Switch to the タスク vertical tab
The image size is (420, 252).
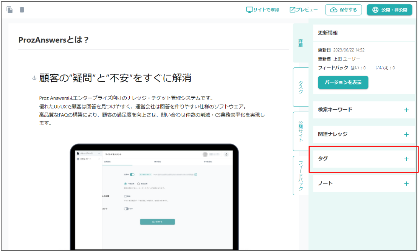[x=301, y=87]
